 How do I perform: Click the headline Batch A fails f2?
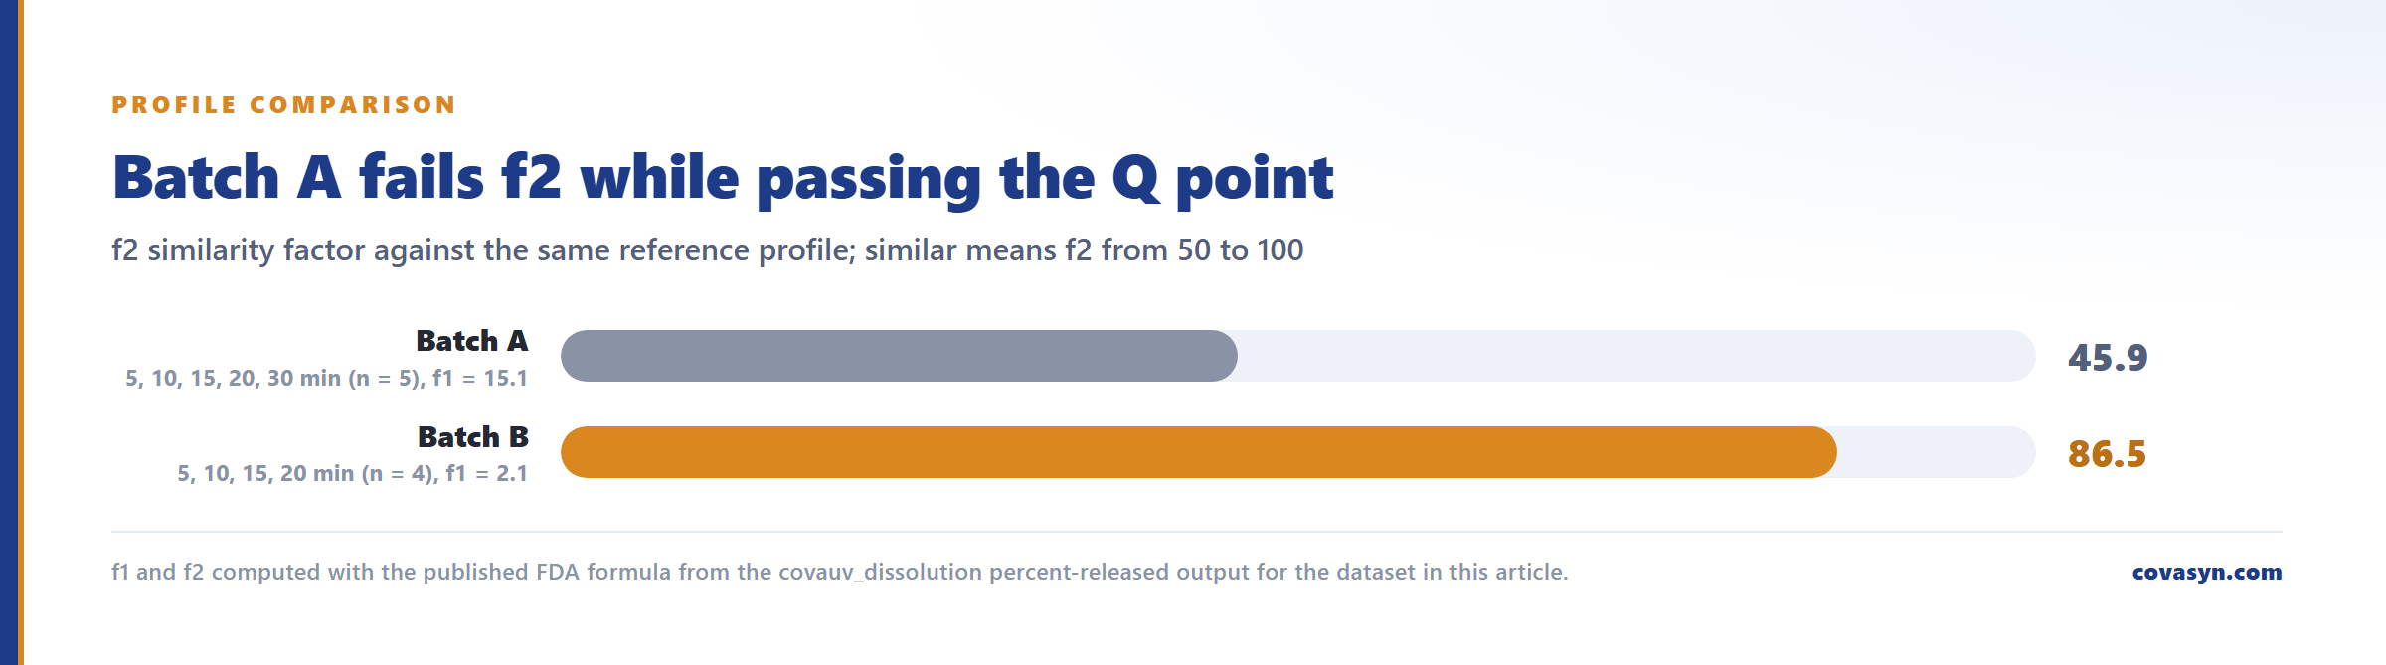pos(723,179)
